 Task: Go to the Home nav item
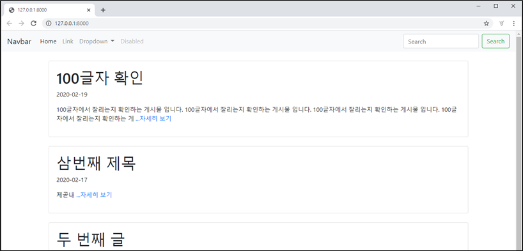pyautogui.click(x=49, y=42)
